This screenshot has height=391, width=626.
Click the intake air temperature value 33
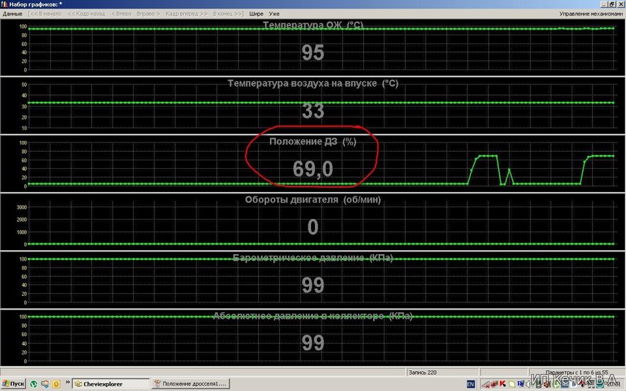tap(312, 111)
